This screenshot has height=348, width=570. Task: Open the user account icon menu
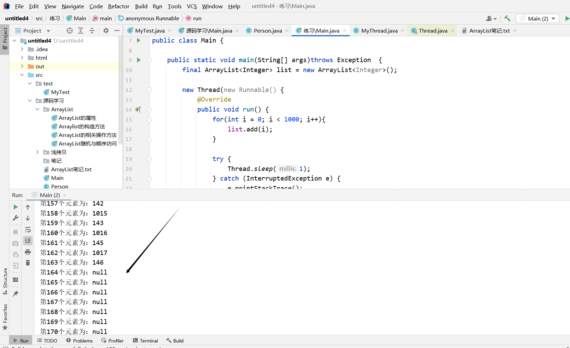click(x=491, y=19)
